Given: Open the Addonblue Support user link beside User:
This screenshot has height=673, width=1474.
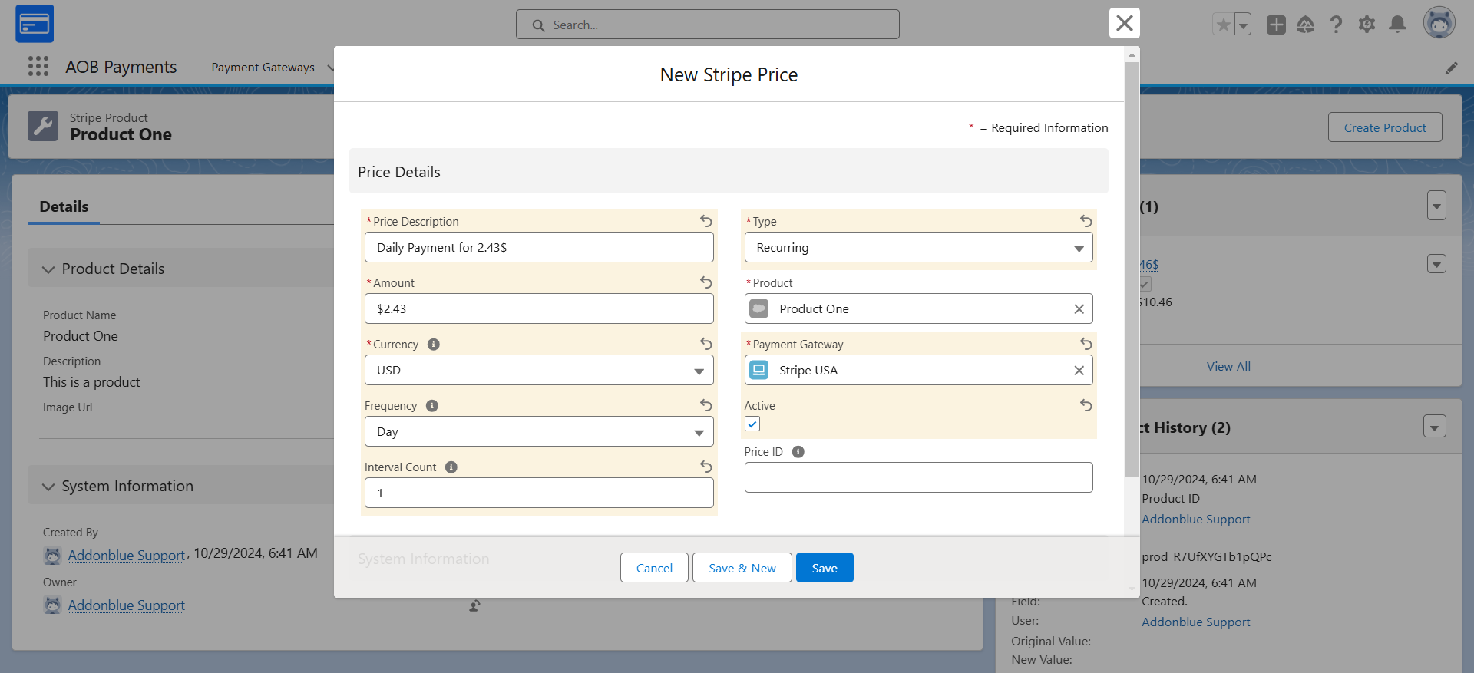Looking at the screenshot, I should (1195, 622).
